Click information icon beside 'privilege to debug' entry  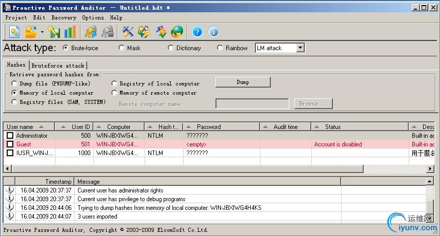pos(10,199)
